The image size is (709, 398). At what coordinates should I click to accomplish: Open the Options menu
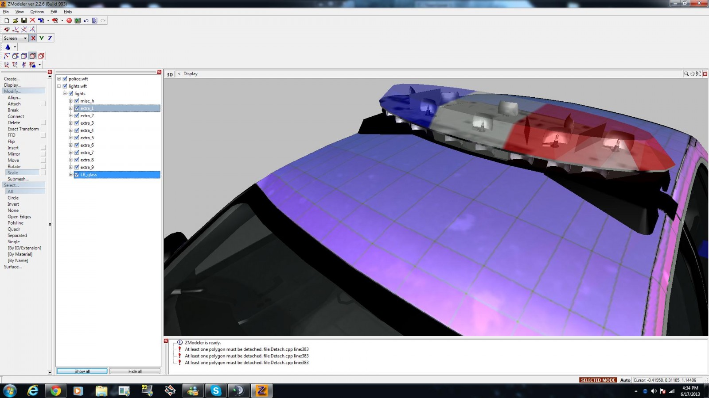37,12
